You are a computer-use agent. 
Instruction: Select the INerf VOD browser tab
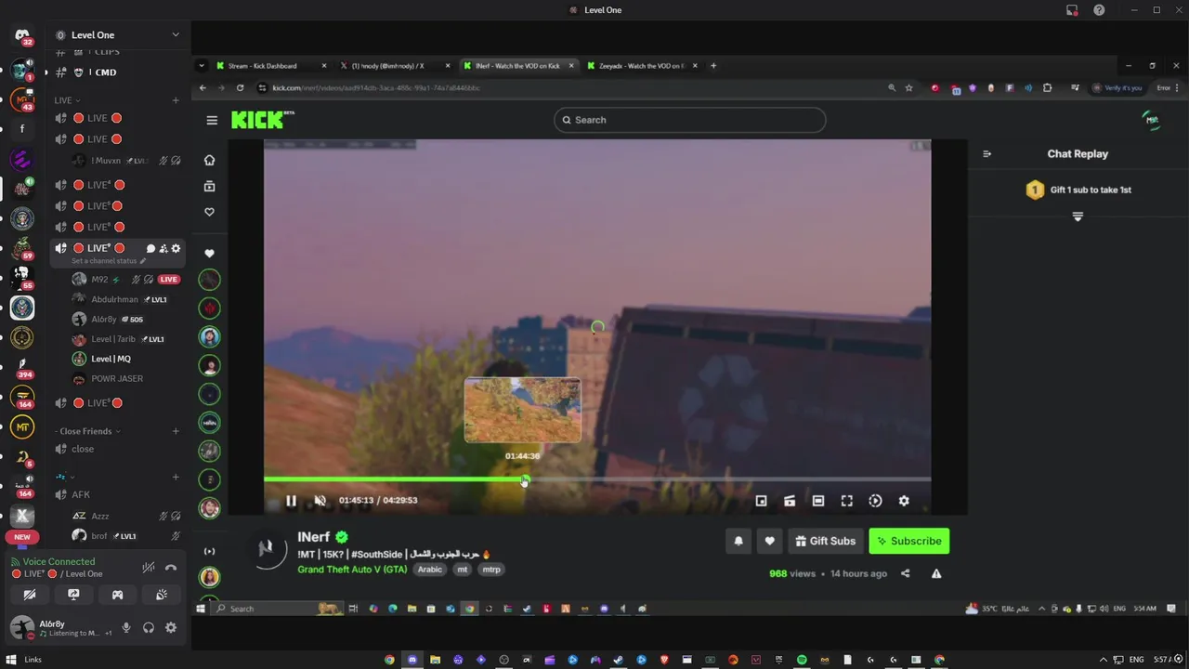tap(517, 66)
